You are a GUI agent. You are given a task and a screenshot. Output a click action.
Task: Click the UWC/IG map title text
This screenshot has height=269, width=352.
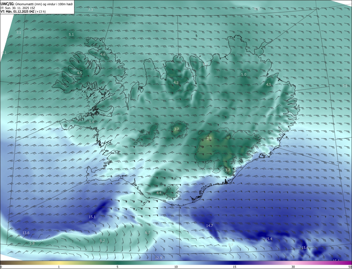36,4
